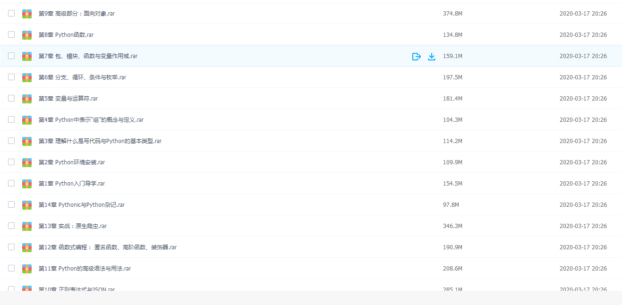Viewport: 622px width, 305px height.
Task: Click the rar archive icon for 第7章
Action: point(27,56)
